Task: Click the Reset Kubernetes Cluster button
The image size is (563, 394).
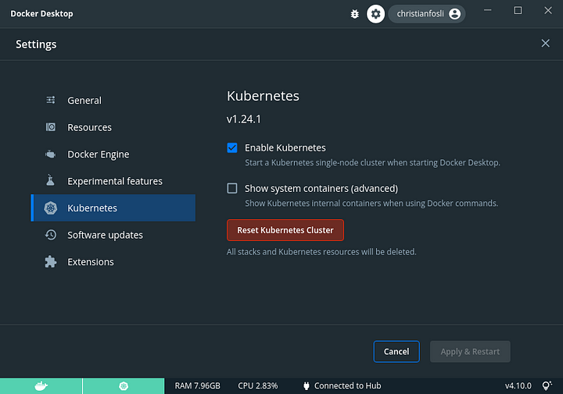Action: 285,230
